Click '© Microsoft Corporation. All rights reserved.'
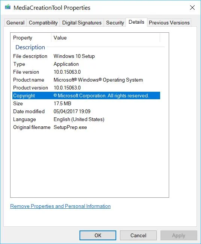Viewport: 201px width, 244px height. coord(101,95)
